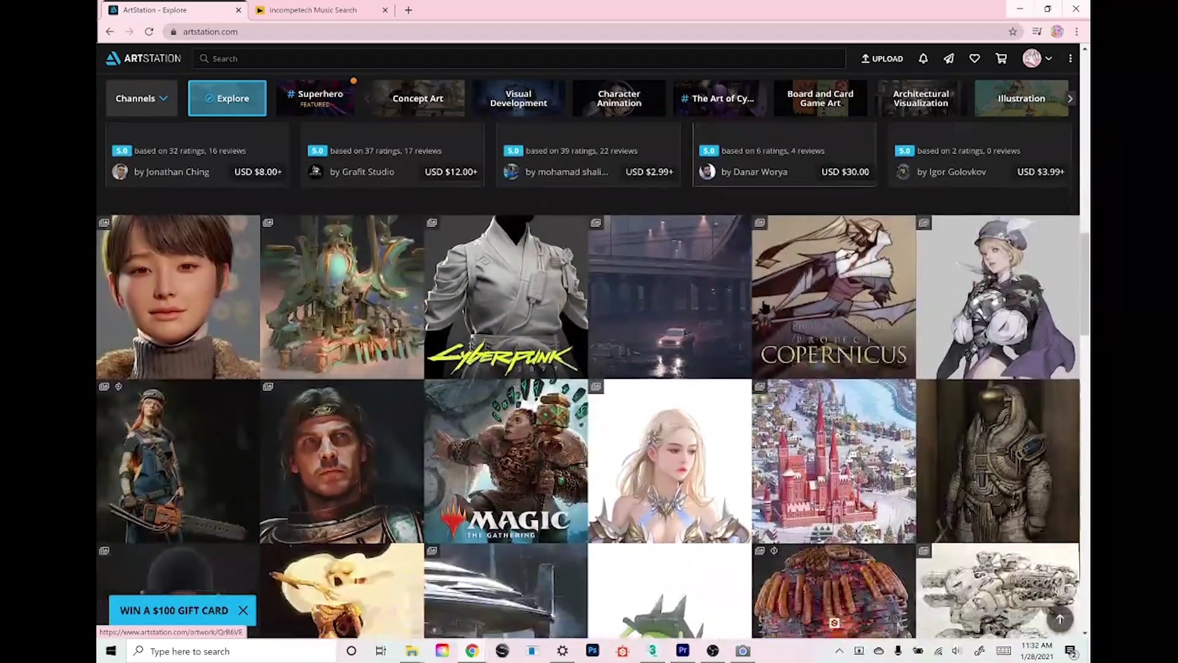This screenshot has height=663, width=1178.
Task: Open the notifications bell
Action: pos(923,58)
